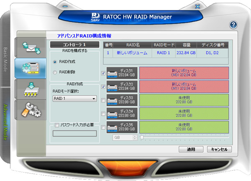
Task: Click the コントローラ 1 header
Action: click(x=74, y=45)
